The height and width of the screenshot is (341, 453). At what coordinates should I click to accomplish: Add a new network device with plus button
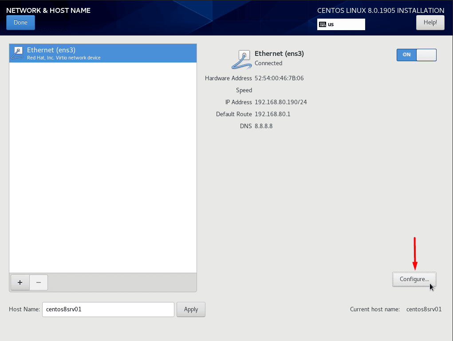pos(20,282)
